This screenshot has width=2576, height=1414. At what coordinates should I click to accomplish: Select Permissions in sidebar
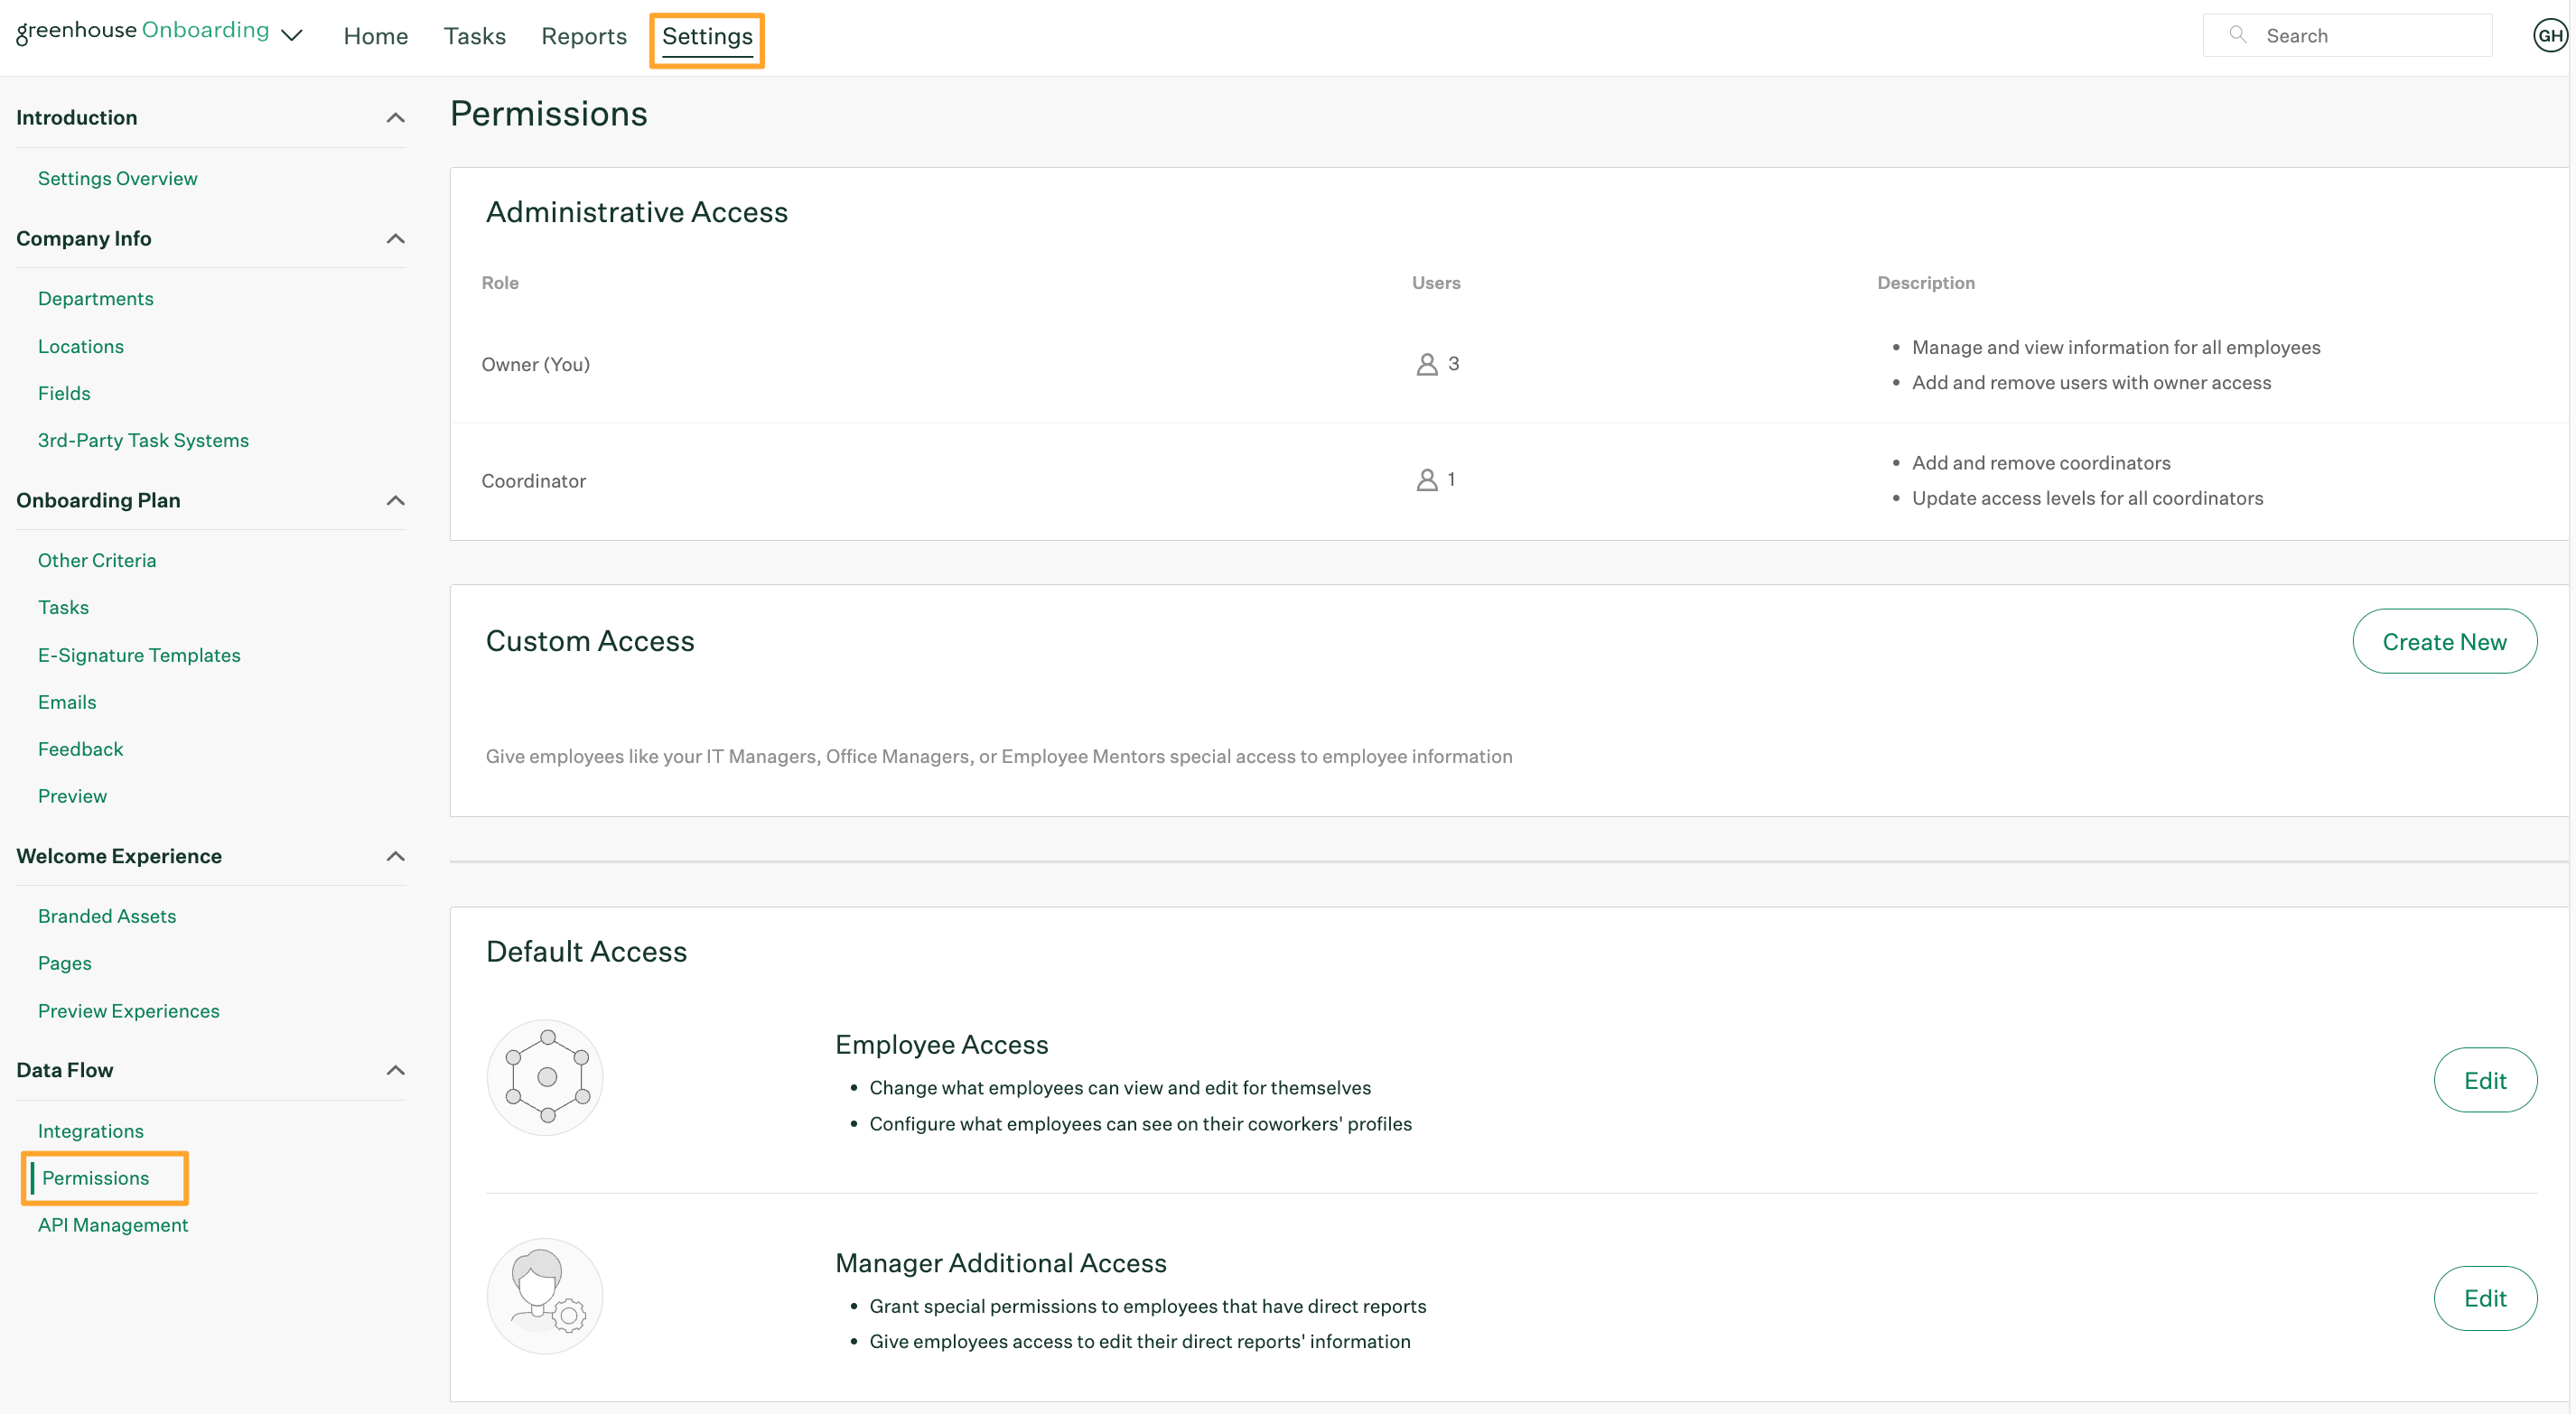pyautogui.click(x=95, y=1178)
